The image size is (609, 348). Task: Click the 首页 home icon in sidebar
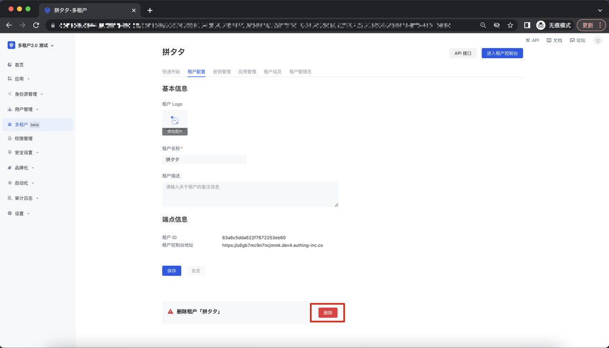click(10, 65)
